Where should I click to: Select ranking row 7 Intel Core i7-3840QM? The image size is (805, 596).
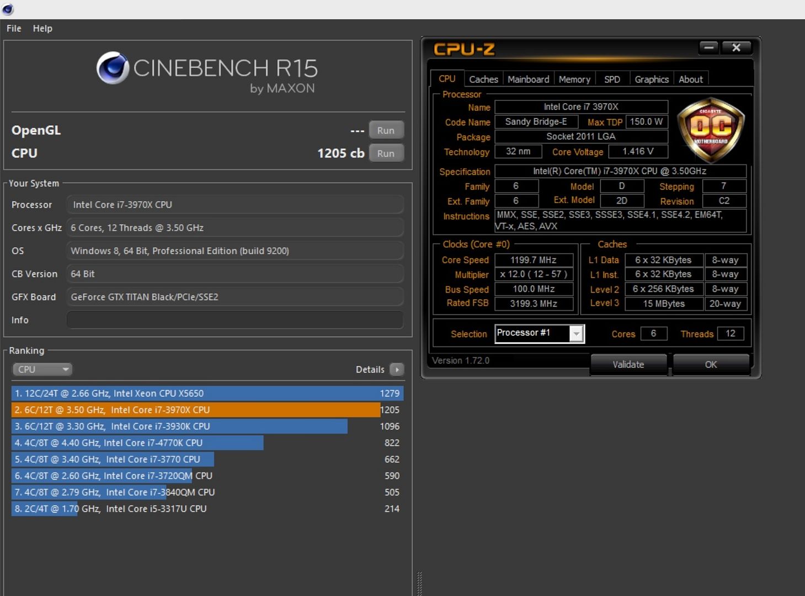click(207, 492)
